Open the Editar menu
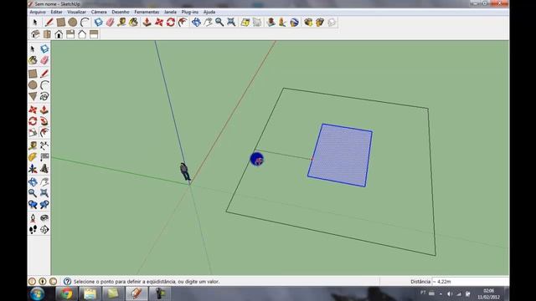This screenshot has height=301, width=536. pos(56,12)
